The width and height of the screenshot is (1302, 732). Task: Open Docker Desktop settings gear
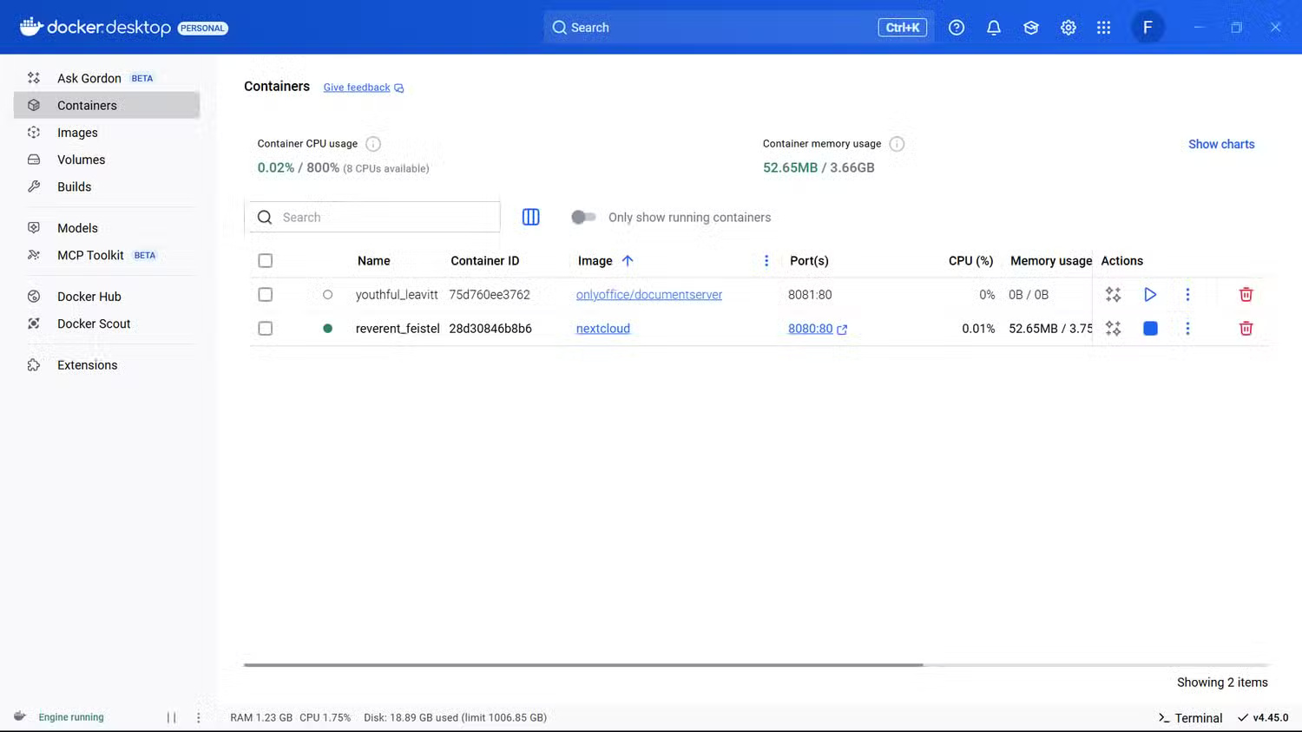tap(1068, 28)
